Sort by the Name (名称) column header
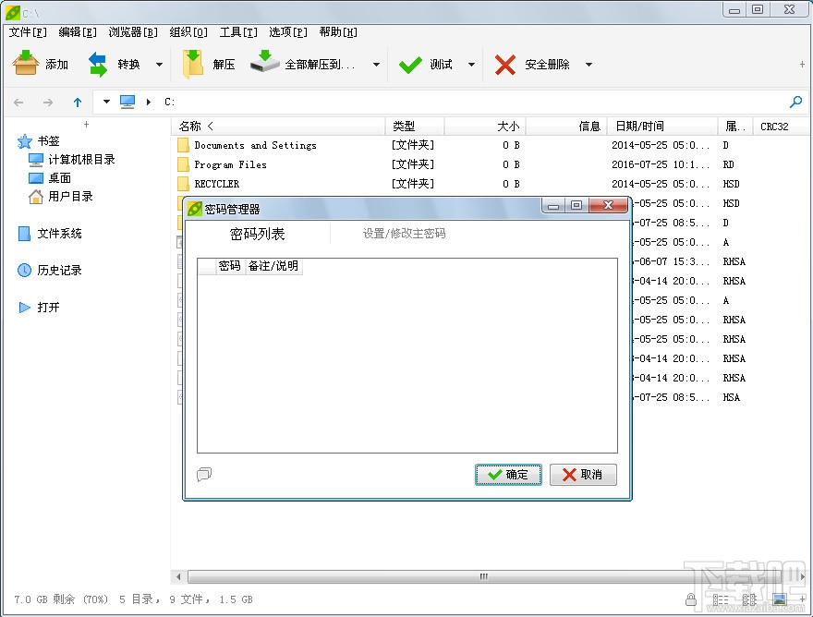This screenshot has width=813, height=617. click(278, 126)
